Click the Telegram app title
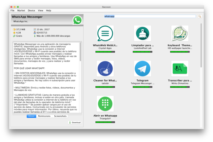The image size is (213, 142). [143, 80]
